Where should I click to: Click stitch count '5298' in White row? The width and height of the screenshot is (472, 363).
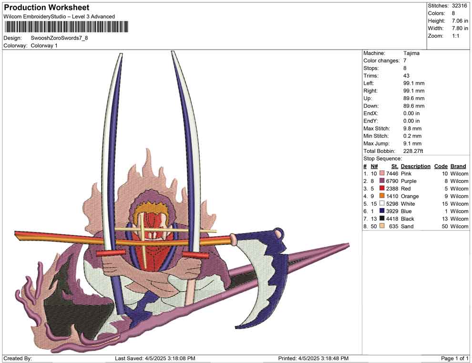392,203
